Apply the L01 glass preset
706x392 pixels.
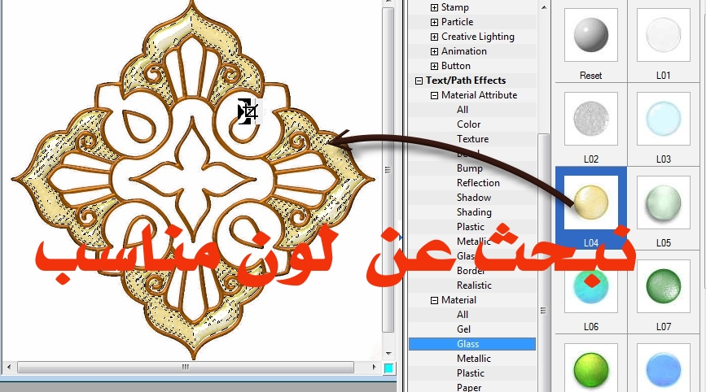(662, 36)
